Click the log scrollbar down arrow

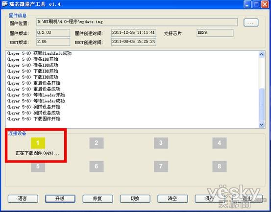coord(262,125)
